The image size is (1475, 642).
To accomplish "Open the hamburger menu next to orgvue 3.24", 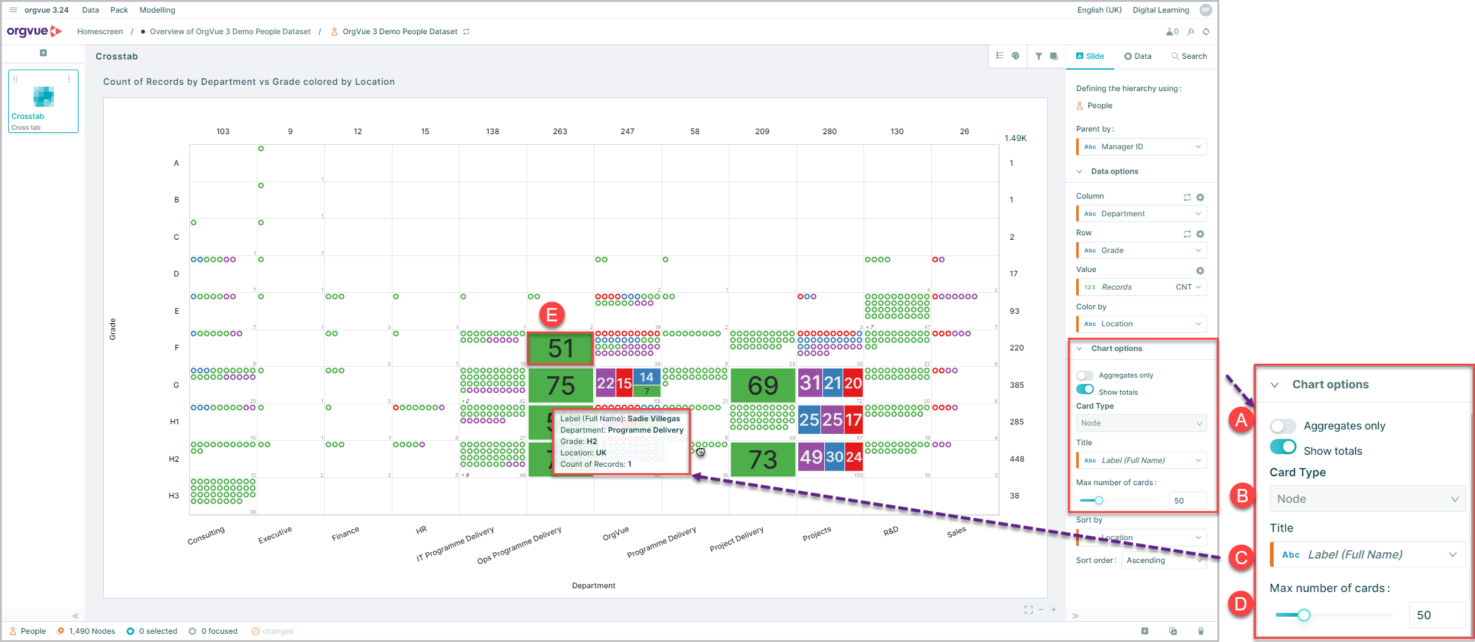I will coord(13,10).
